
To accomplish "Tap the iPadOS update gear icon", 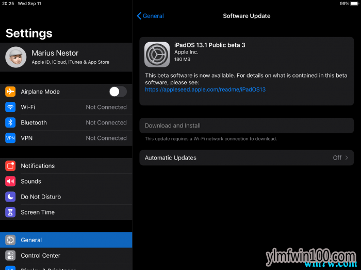I will (157, 55).
